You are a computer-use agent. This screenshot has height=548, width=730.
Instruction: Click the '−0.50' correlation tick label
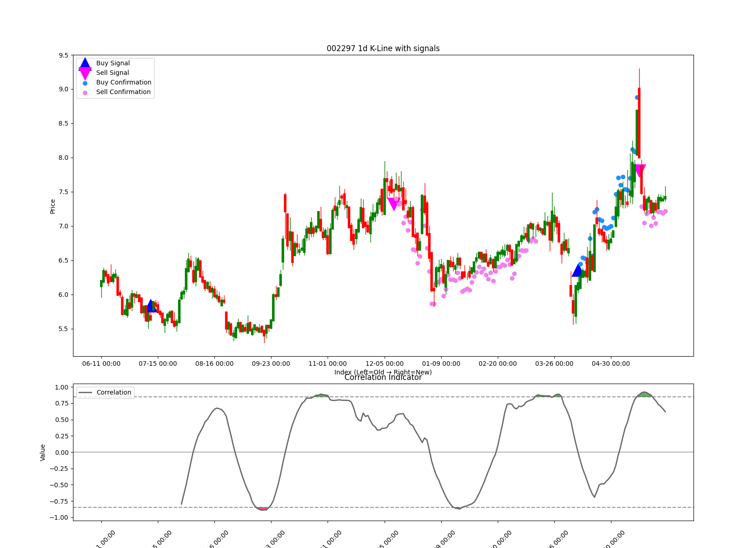pos(58,485)
